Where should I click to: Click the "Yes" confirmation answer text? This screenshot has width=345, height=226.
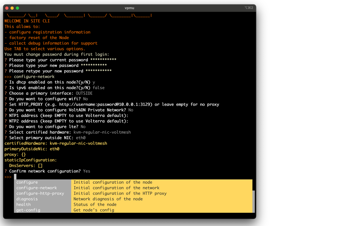tap(87, 171)
